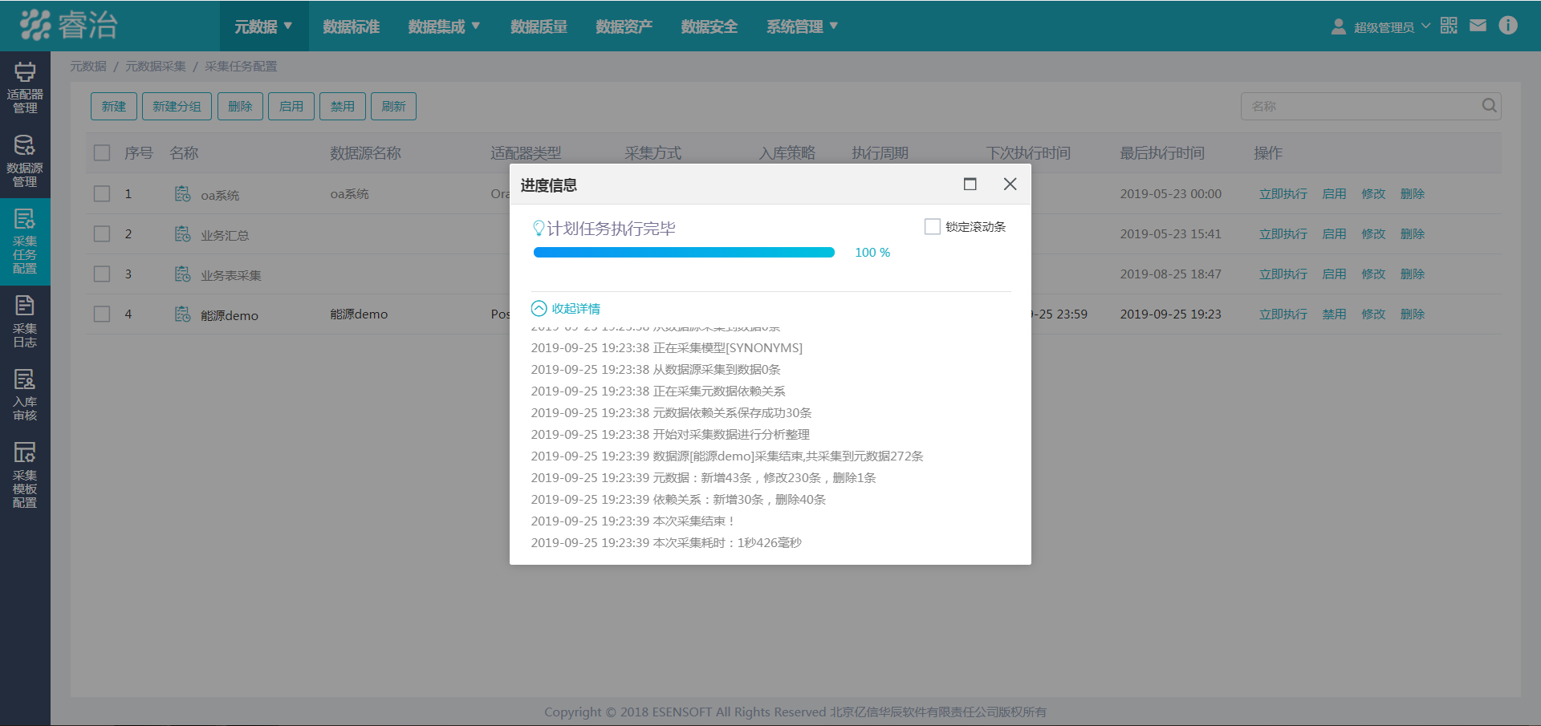
Task: Click task icon beside oa系统
Action: pyautogui.click(x=183, y=194)
